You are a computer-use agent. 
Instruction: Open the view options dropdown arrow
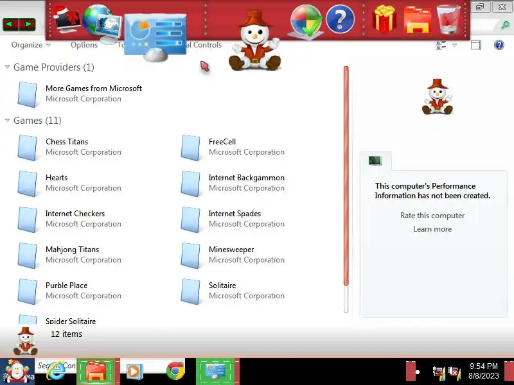[455, 45]
